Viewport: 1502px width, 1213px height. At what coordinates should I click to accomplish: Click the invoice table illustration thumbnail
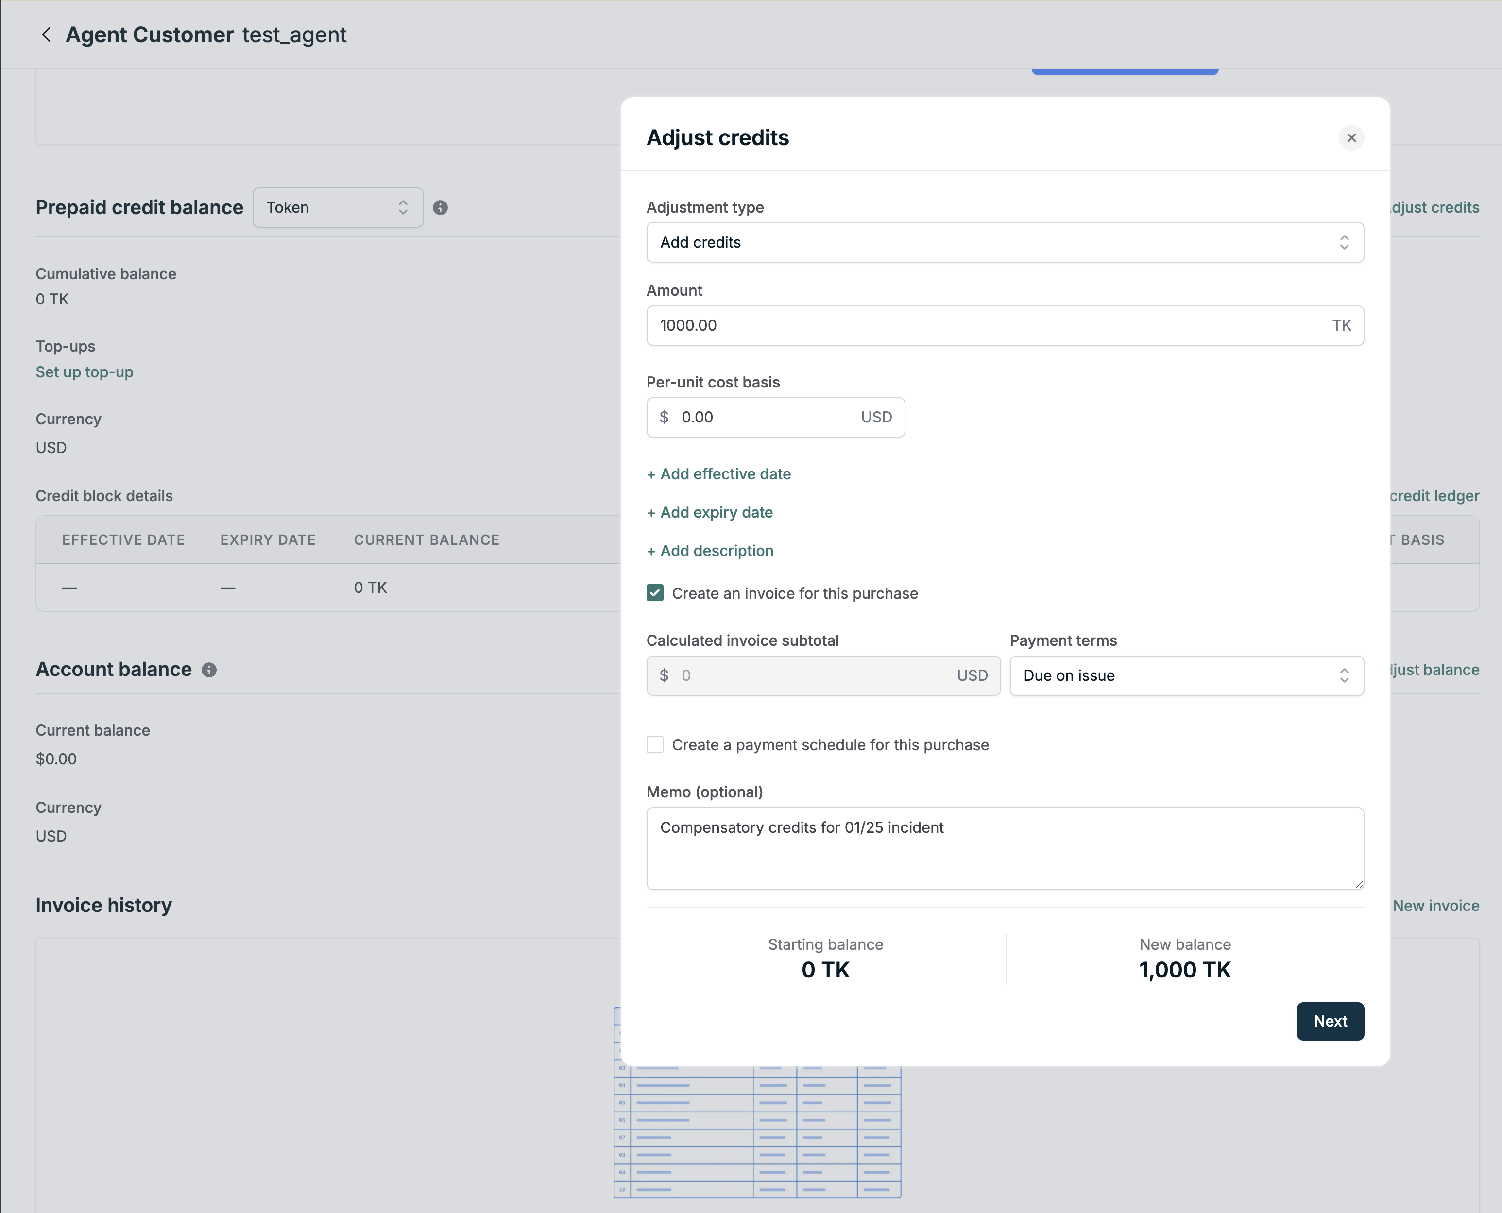pyautogui.click(x=757, y=1132)
